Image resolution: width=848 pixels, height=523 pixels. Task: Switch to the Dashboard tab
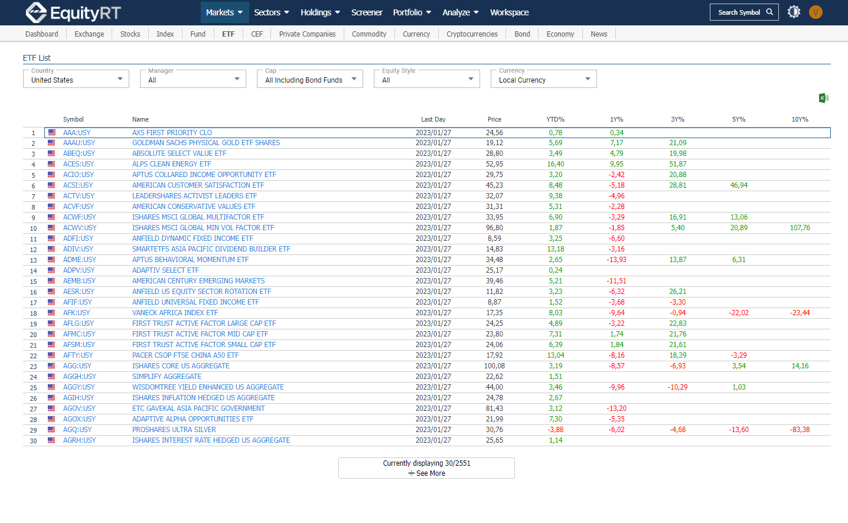click(x=42, y=34)
